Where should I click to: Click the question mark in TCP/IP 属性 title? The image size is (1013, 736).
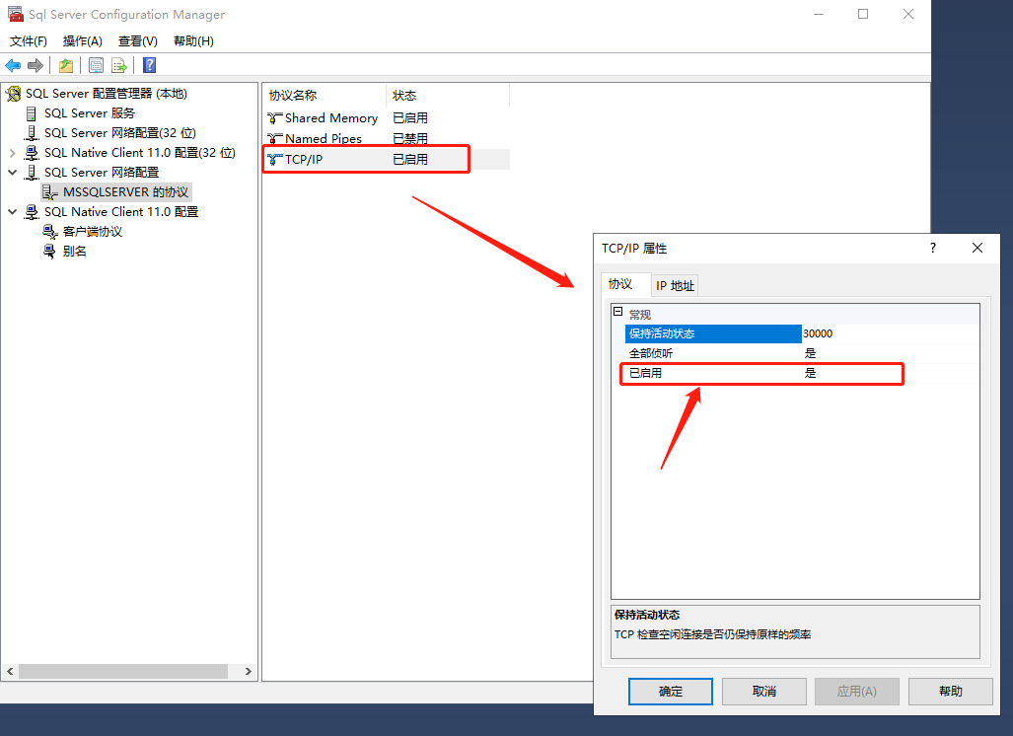click(933, 248)
